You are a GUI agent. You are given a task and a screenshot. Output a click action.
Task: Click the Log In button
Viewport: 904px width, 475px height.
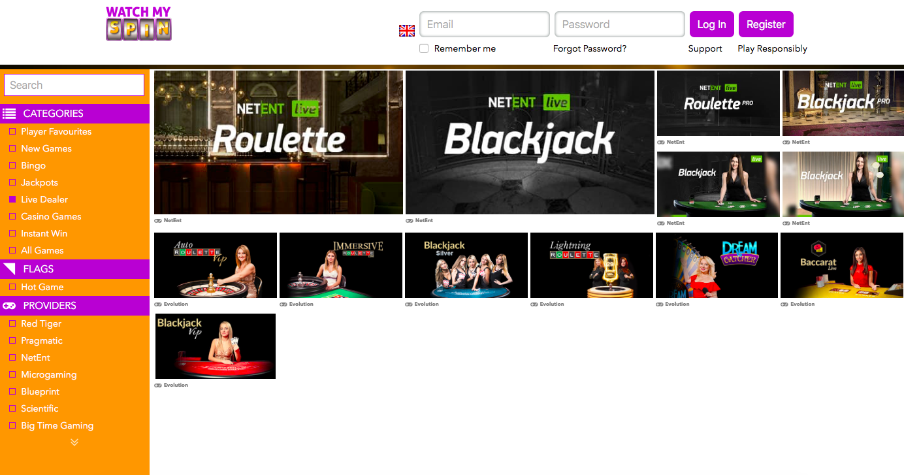(711, 24)
